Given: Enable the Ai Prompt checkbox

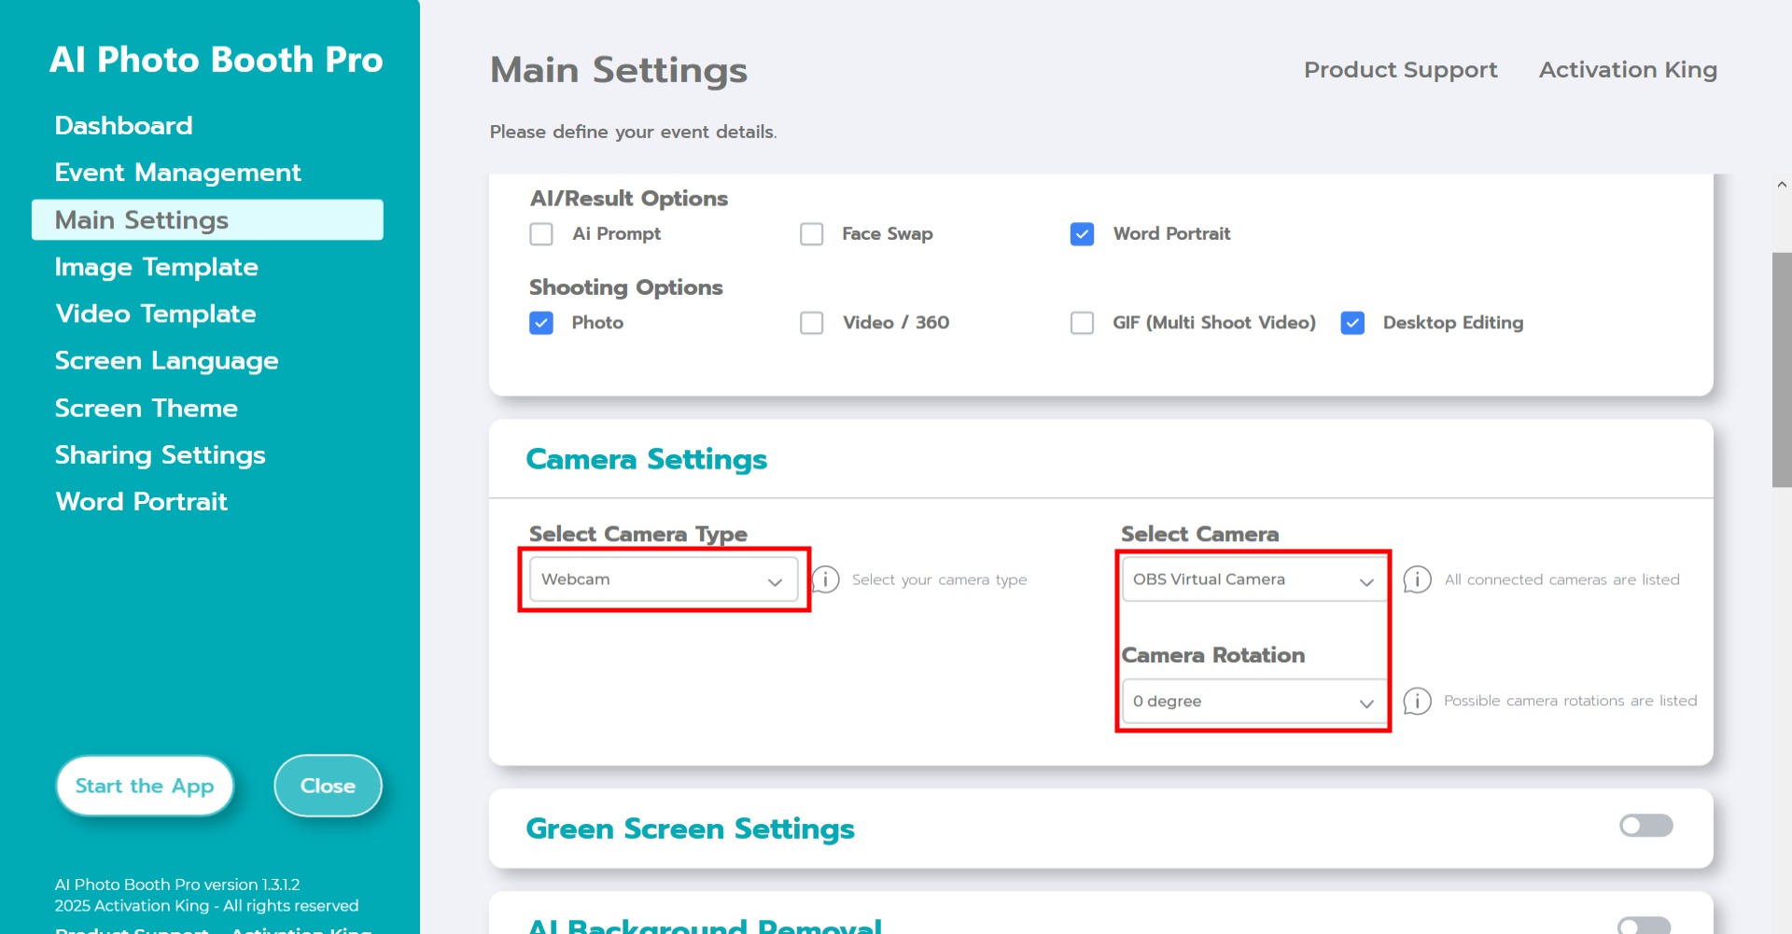Looking at the screenshot, I should coord(541,234).
